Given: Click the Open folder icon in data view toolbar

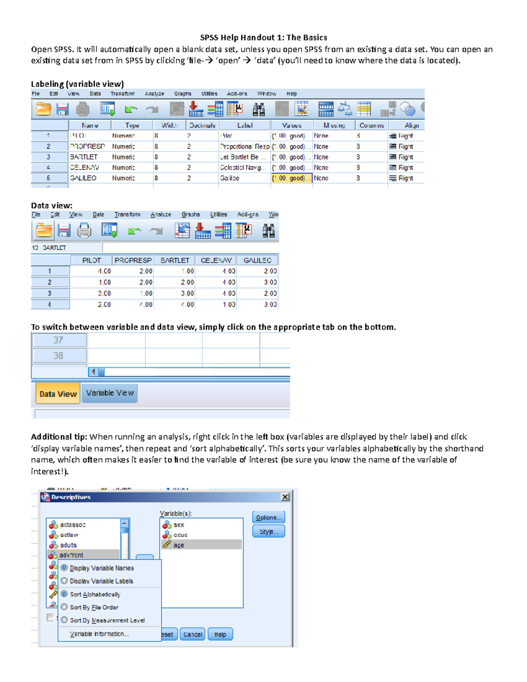Looking at the screenshot, I should [x=44, y=231].
